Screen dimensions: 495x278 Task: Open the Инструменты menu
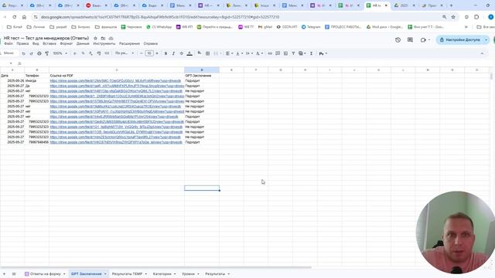point(104,43)
